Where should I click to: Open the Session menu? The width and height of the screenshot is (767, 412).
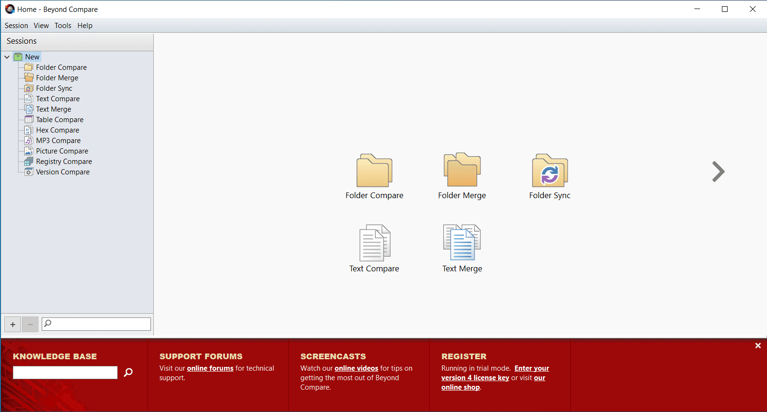pyautogui.click(x=16, y=26)
